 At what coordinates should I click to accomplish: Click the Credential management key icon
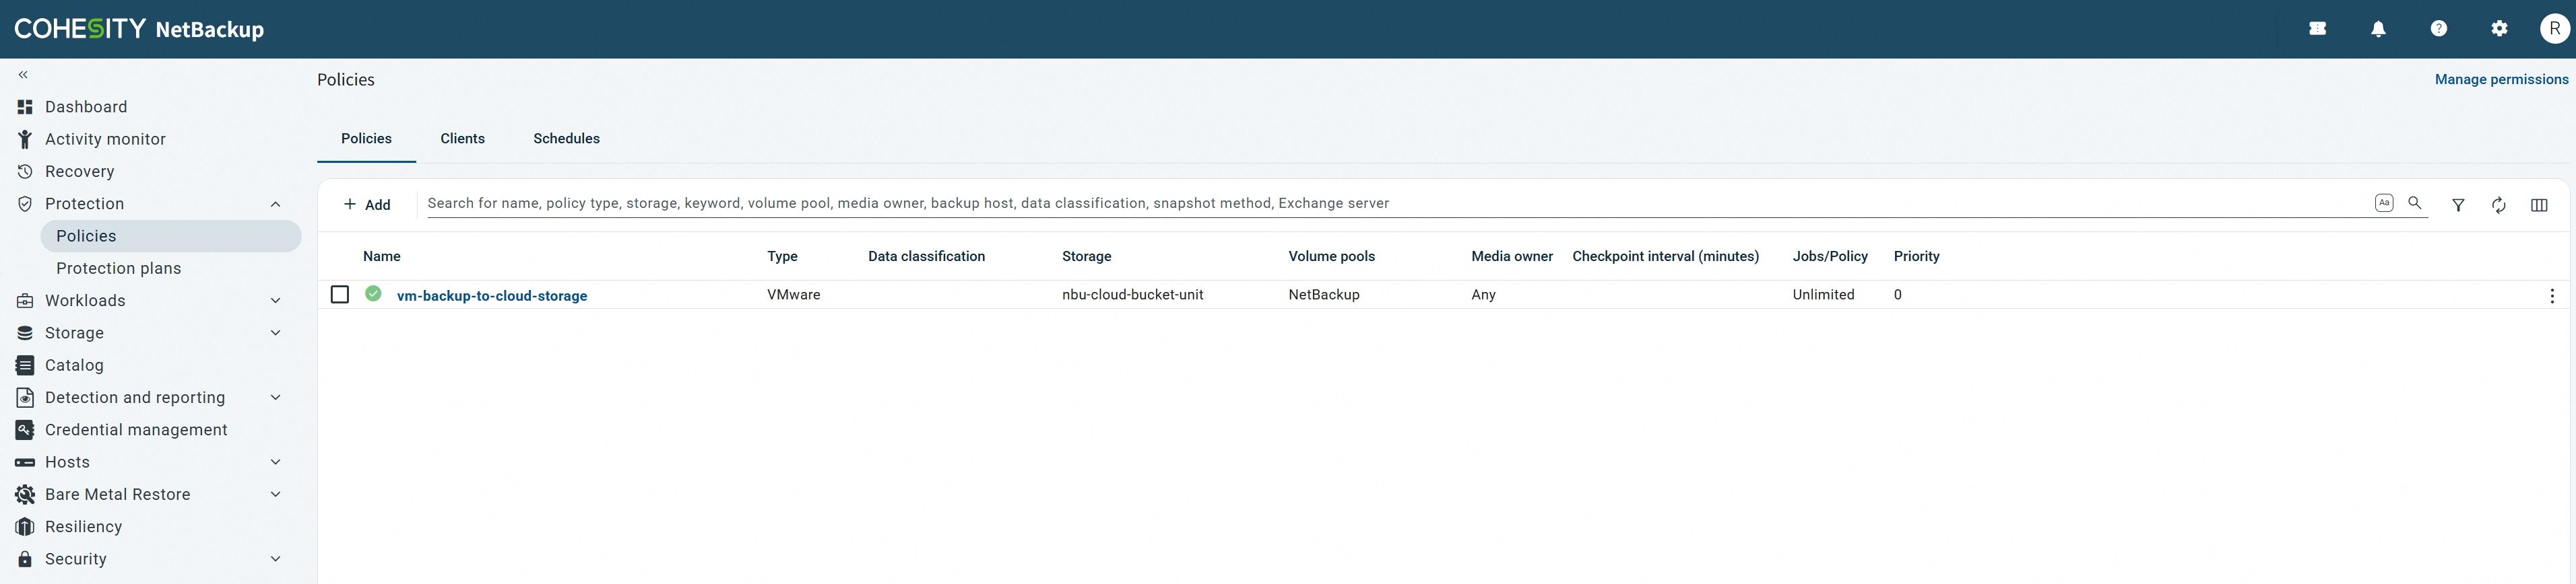25,429
